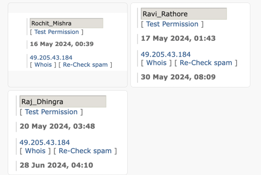Click Whois in Raj_Dhingra's card
The image size is (261, 175).
pyautogui.click(x=35, y=151)
